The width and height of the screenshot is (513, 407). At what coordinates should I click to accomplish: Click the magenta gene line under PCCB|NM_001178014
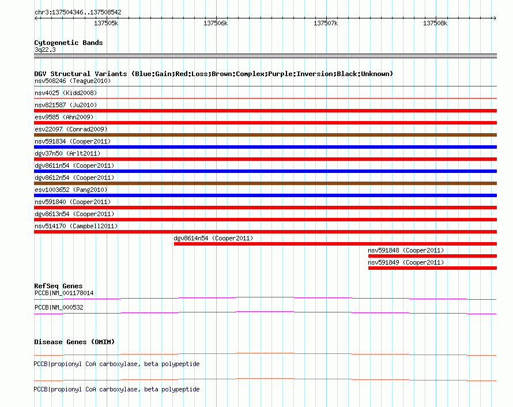pyautogui.click(x=265, y=298)
